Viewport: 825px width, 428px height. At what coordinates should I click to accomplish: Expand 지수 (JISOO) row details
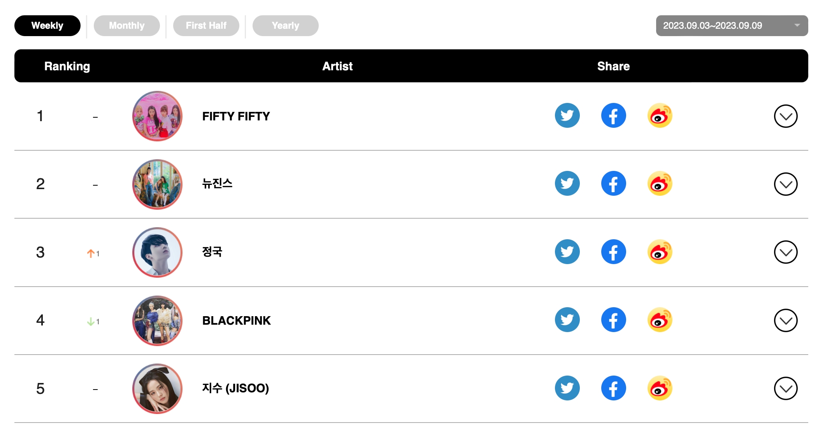pyautogui.click(x=785, y=388)
